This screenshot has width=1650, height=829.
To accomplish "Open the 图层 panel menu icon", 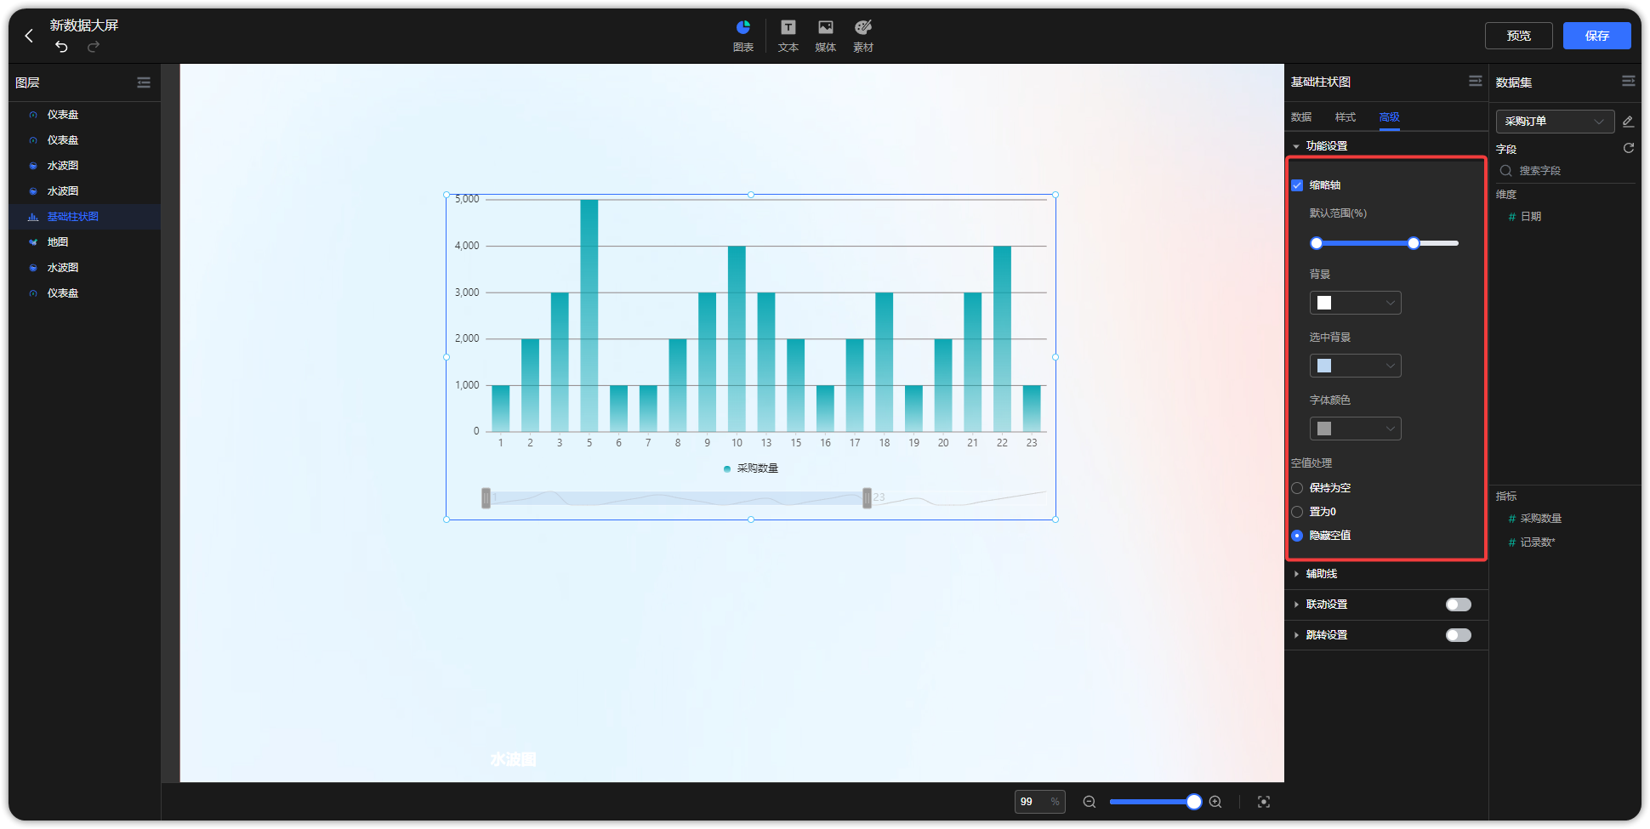I will (x=144, y=82).
